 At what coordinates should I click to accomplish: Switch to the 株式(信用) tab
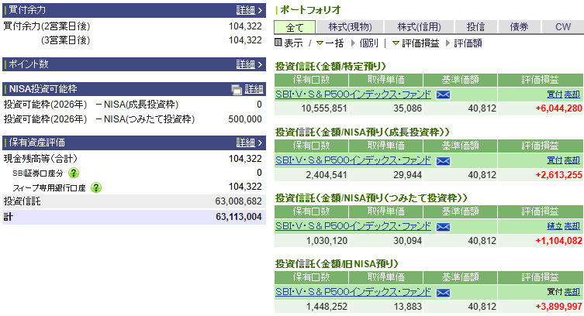419,27
